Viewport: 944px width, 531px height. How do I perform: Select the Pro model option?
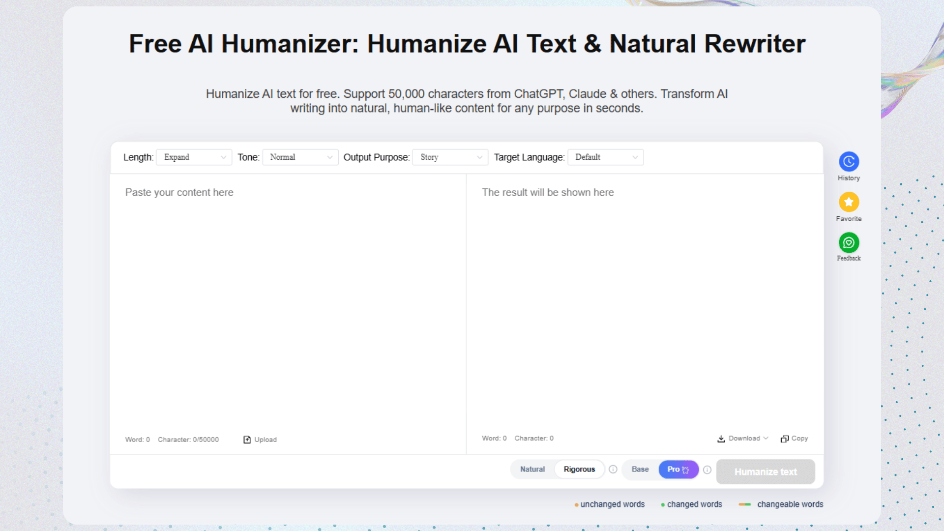(678, 470)
